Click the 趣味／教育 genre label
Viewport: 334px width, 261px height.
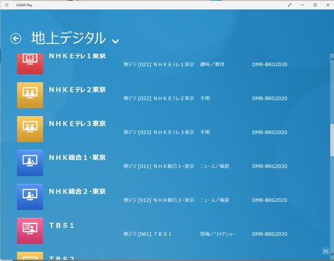[x=212, y=64]
